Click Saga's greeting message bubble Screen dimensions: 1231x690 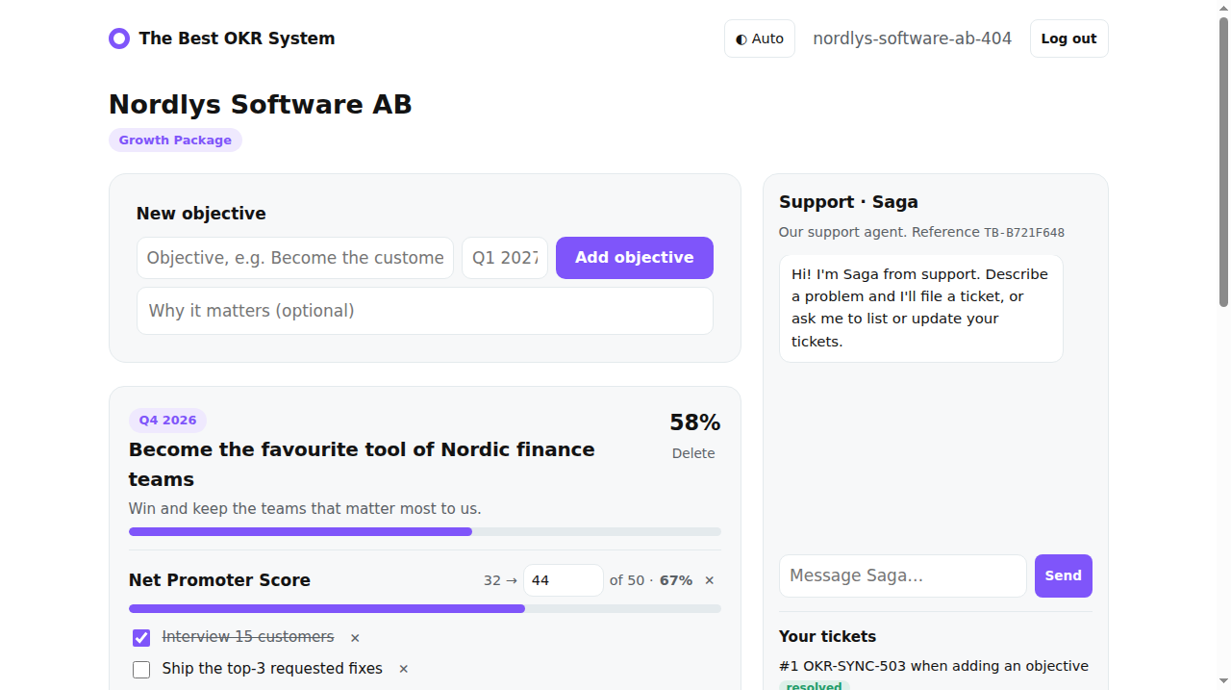[921, 308]
